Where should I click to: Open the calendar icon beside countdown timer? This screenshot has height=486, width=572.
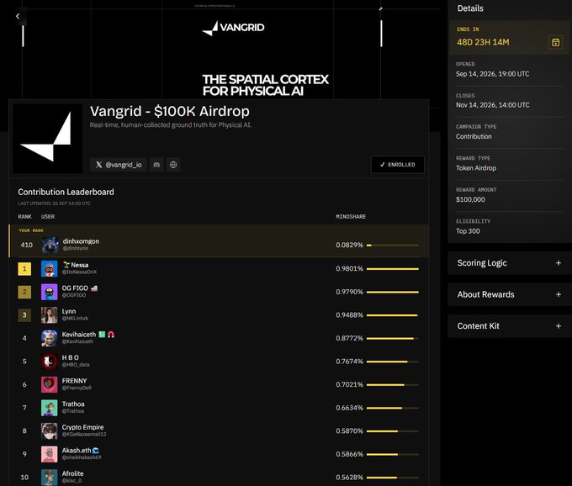[555, 42]
